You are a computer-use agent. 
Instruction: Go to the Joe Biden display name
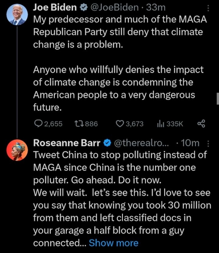tap(54, 8)
